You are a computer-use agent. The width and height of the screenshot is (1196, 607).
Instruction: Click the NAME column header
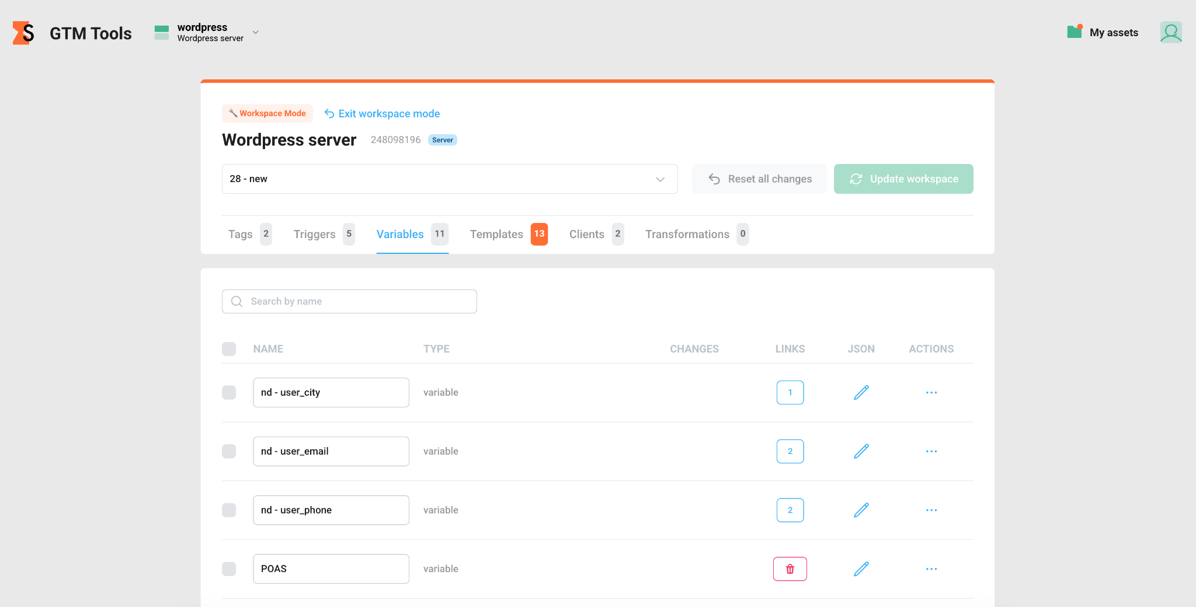(x=268, y=349)
